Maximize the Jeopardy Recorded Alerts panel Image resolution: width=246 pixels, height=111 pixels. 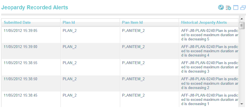tap(236, 7)
